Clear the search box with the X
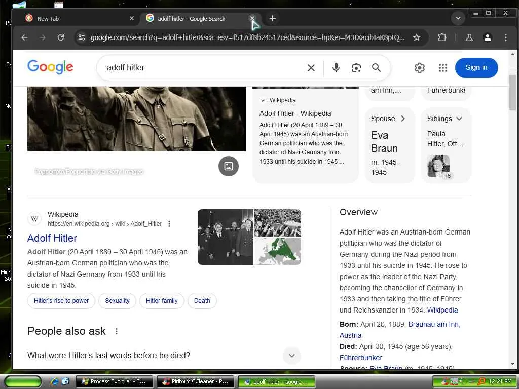The image size is (519, 389). tap(311, 68)
